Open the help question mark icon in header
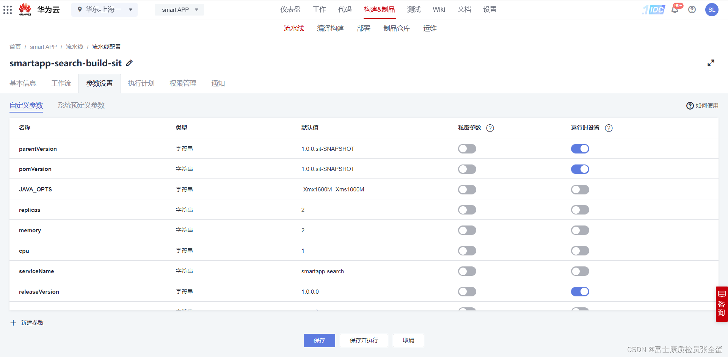Screen dimensions: 728x357 click(x=692, y=9)
